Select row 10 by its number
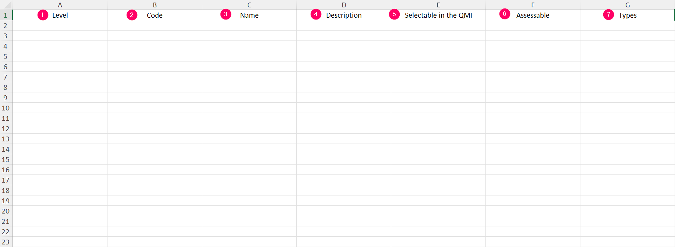Viewport: 675px width, 247px height. 6,108
